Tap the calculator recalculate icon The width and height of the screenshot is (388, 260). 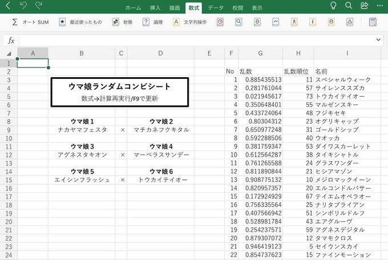[373, 22]
